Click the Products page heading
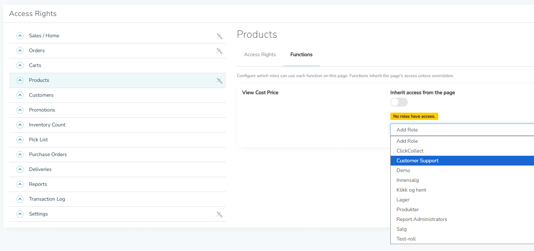The height and width of the screenshot is (251, 534). [x=257, y=34]
